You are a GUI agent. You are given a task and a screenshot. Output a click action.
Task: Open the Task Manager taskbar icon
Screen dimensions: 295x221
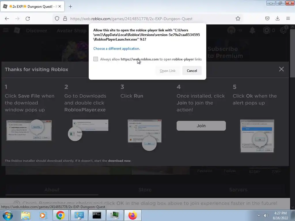tap(115, 215)
